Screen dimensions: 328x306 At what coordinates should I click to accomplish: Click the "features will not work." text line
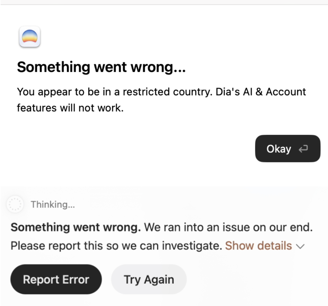[x=70, y=107]
